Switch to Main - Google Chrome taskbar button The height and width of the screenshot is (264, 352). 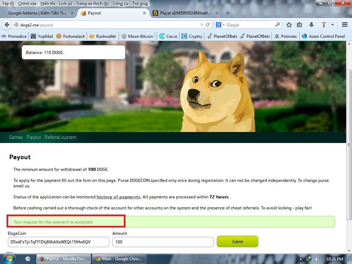(119, 259)
